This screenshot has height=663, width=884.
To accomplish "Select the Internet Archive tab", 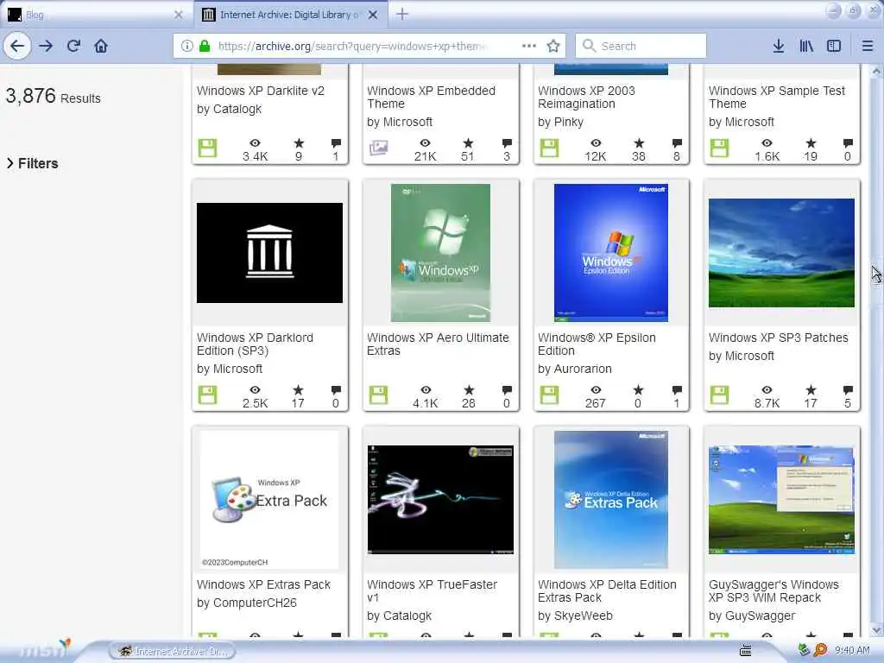I will pos(290,15).
